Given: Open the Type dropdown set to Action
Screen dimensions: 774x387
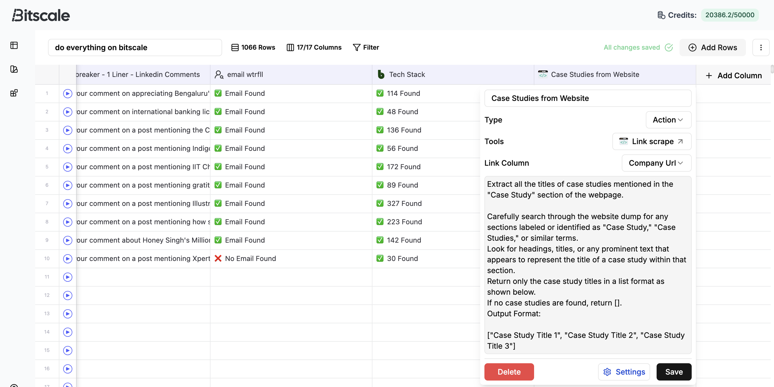Looking at the screenshot, I should click(668, 120).
